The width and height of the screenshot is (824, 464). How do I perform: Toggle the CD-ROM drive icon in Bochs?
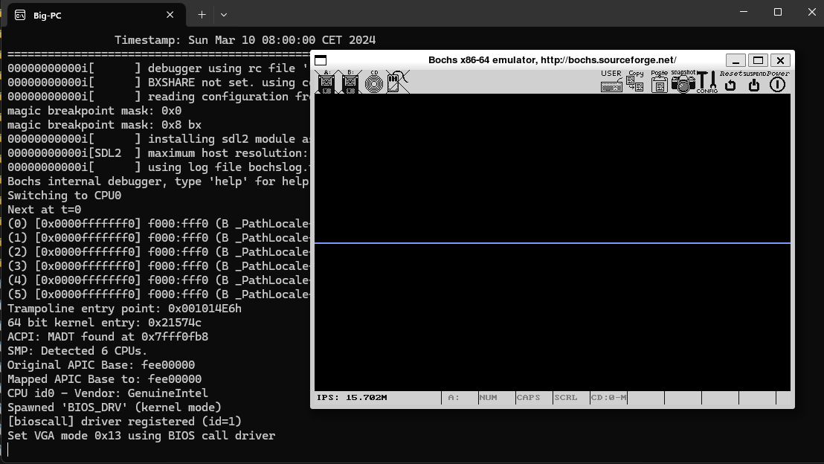(x=374, y=82)
